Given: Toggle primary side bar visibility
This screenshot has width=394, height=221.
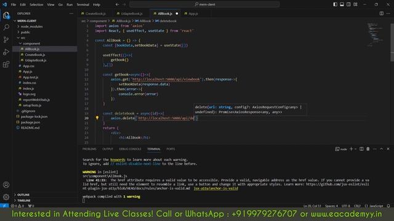Looking at the screenshot, I should click(x=335, y=4).
